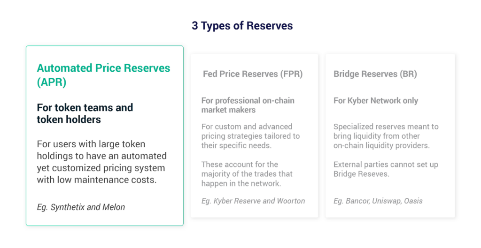Image resolution: width=481 pixels, height=248 pixels.
Task: Click 'For Kyber Network only' subtitle
Action: point(376,100)
